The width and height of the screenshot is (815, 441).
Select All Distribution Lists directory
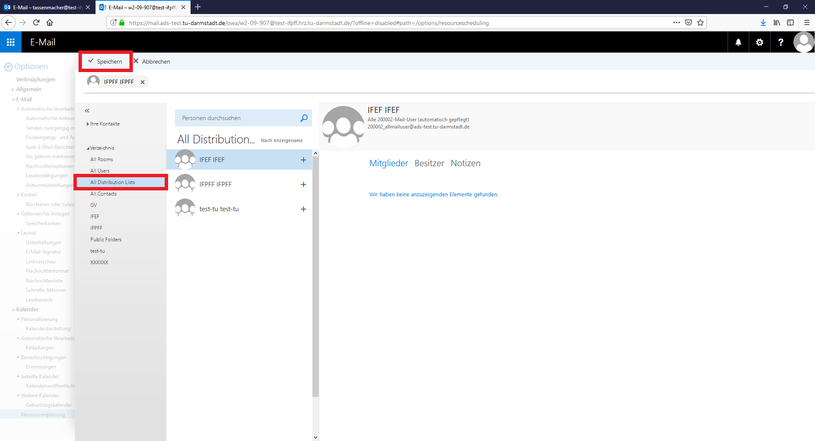click(121, 182)
